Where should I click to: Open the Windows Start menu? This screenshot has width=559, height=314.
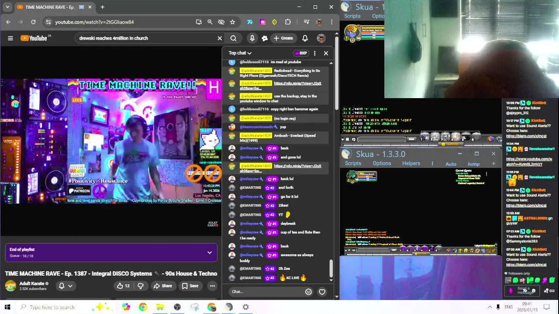(7, 307)
